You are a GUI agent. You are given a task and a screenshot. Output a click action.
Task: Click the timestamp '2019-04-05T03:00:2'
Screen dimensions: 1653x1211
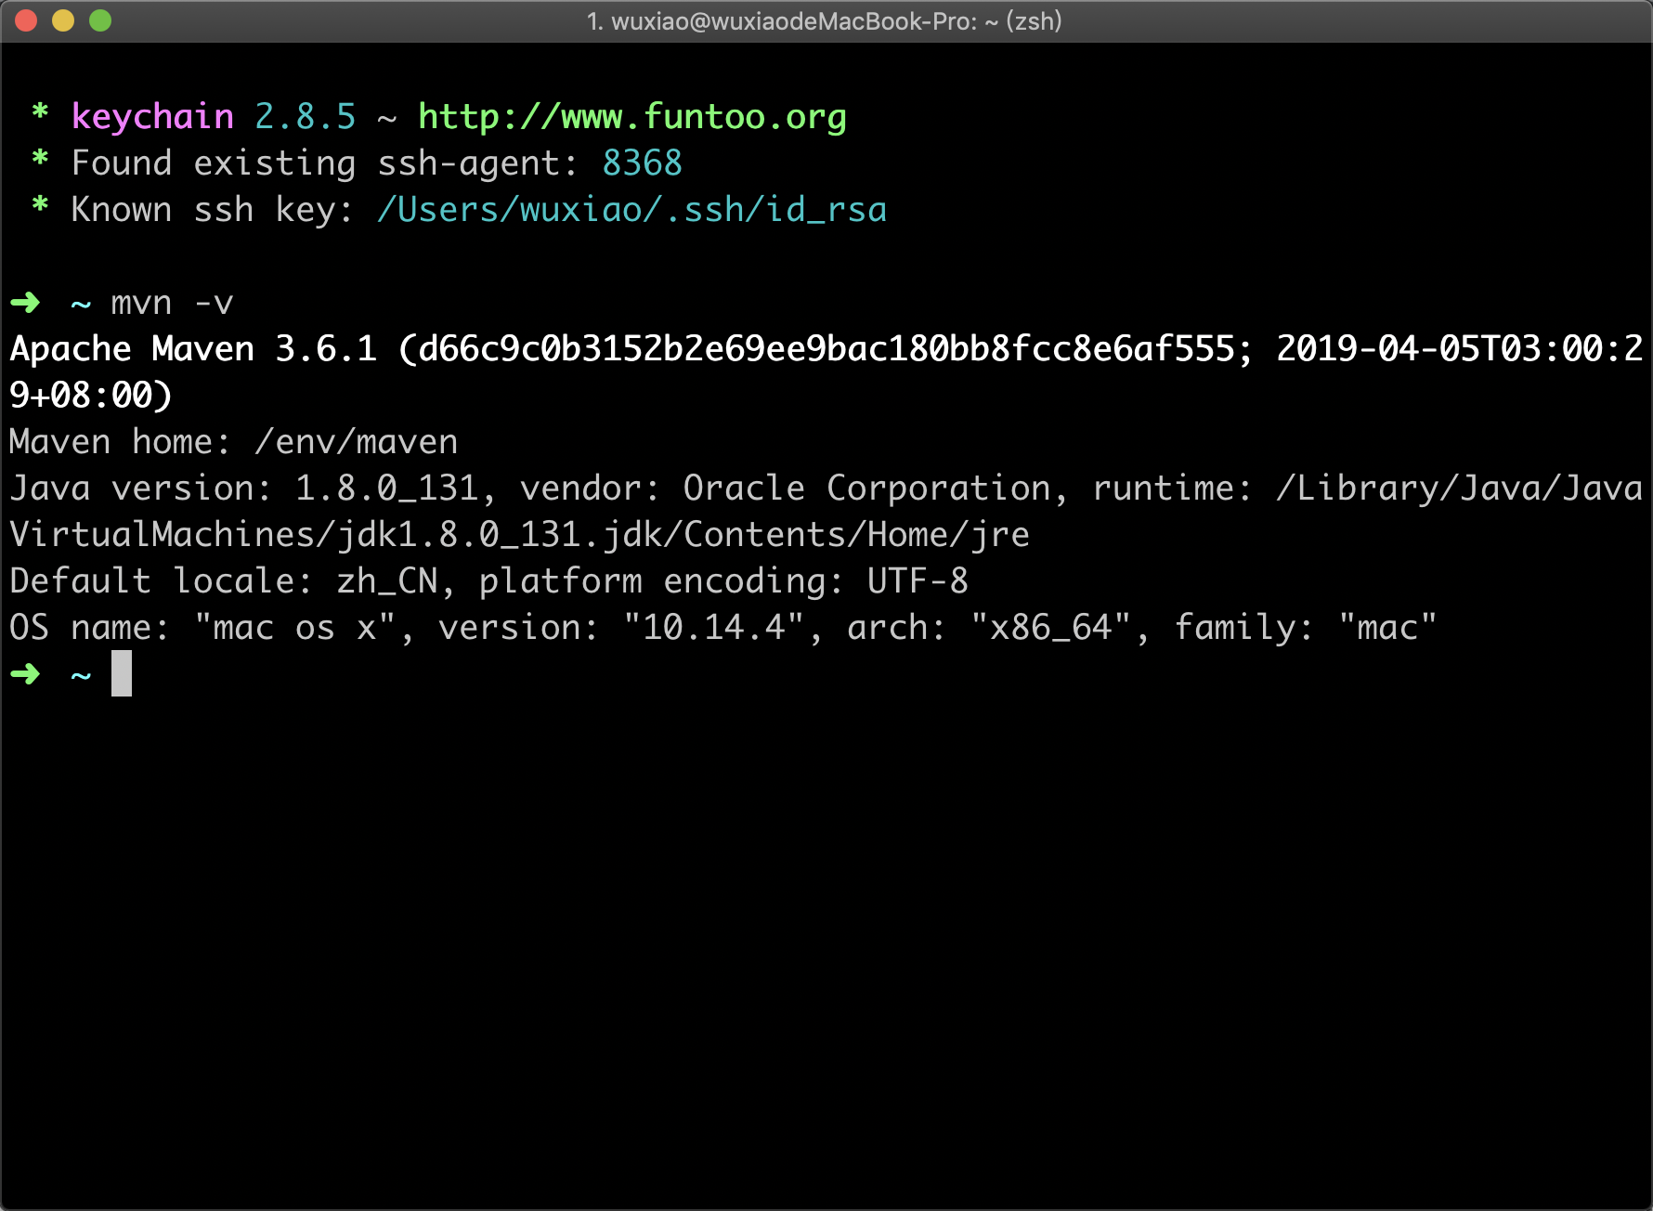coord(1460,349)
